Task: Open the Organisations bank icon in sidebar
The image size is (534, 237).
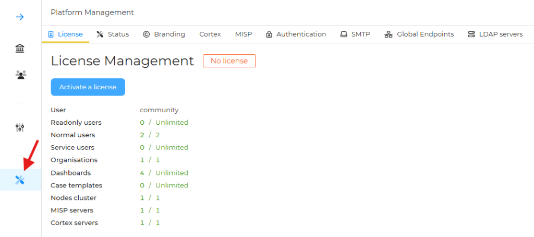Action: click(x=20, y=49)
